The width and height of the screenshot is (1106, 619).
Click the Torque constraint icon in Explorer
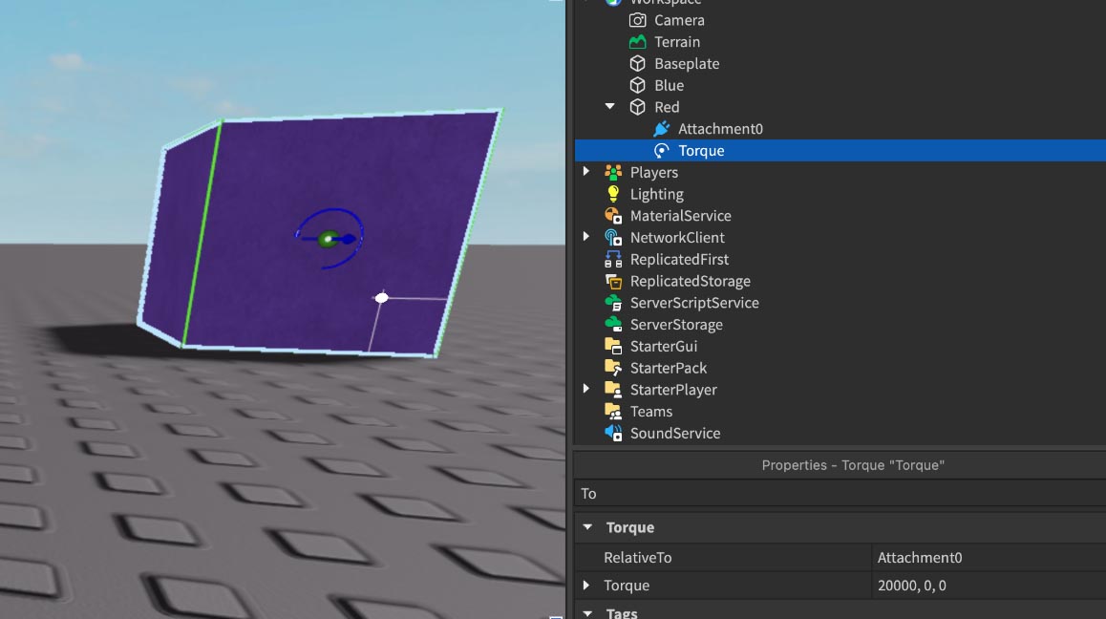point(661,150)
